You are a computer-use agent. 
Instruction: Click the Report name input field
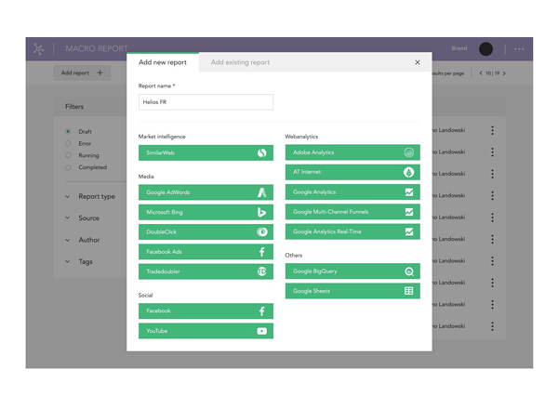click(206, 102)
